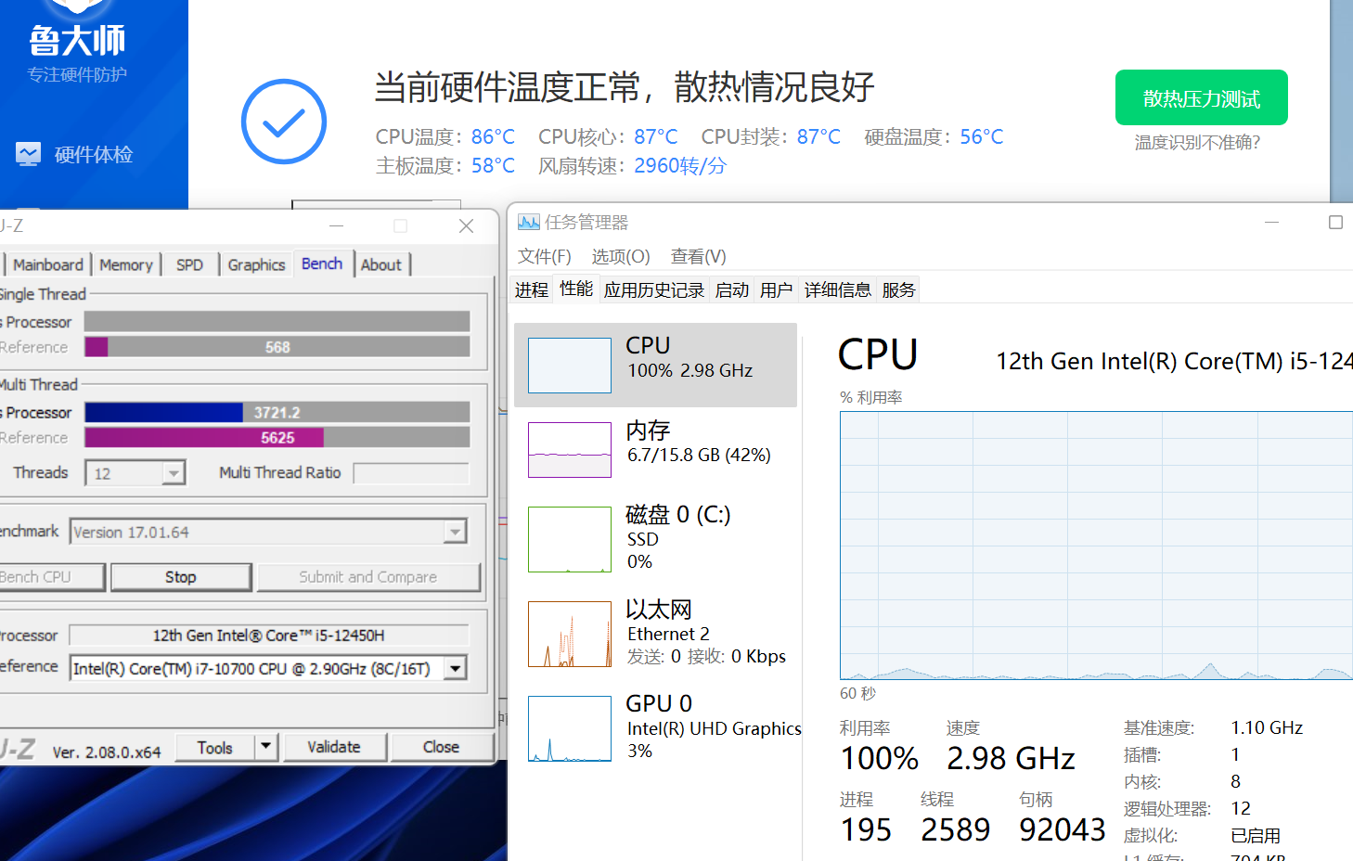Open the Tools dropdown arrow in CPU-Z

click(265, 746)
